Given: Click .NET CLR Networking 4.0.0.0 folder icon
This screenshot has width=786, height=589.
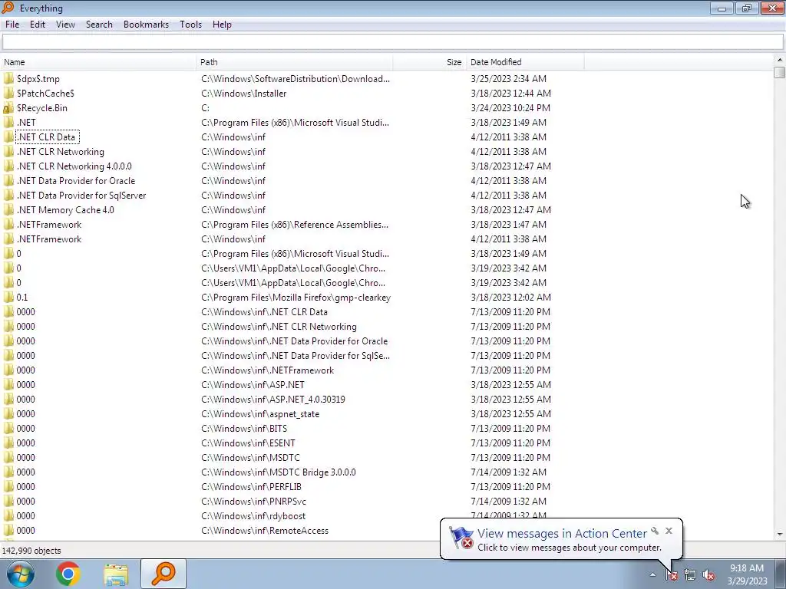Looking at the screenshot, I should 8,166.
